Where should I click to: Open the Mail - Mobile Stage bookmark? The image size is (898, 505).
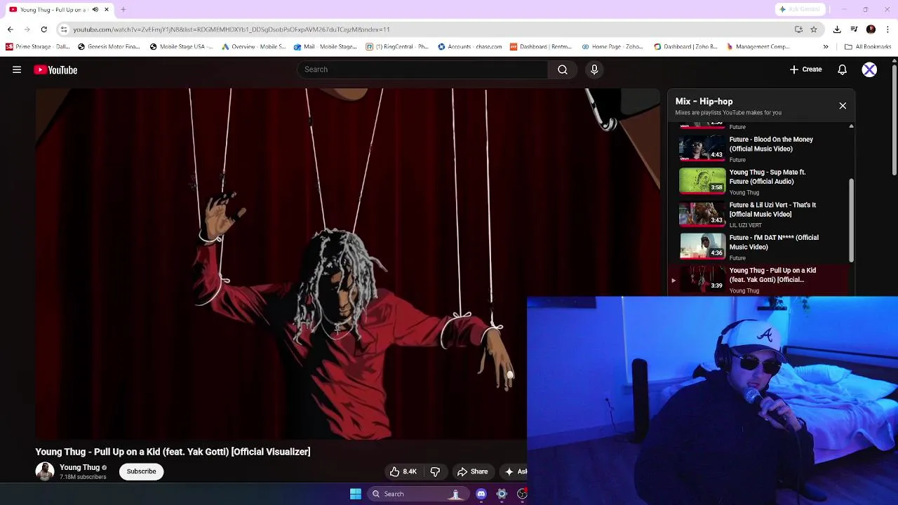click(x=326, y=47)
